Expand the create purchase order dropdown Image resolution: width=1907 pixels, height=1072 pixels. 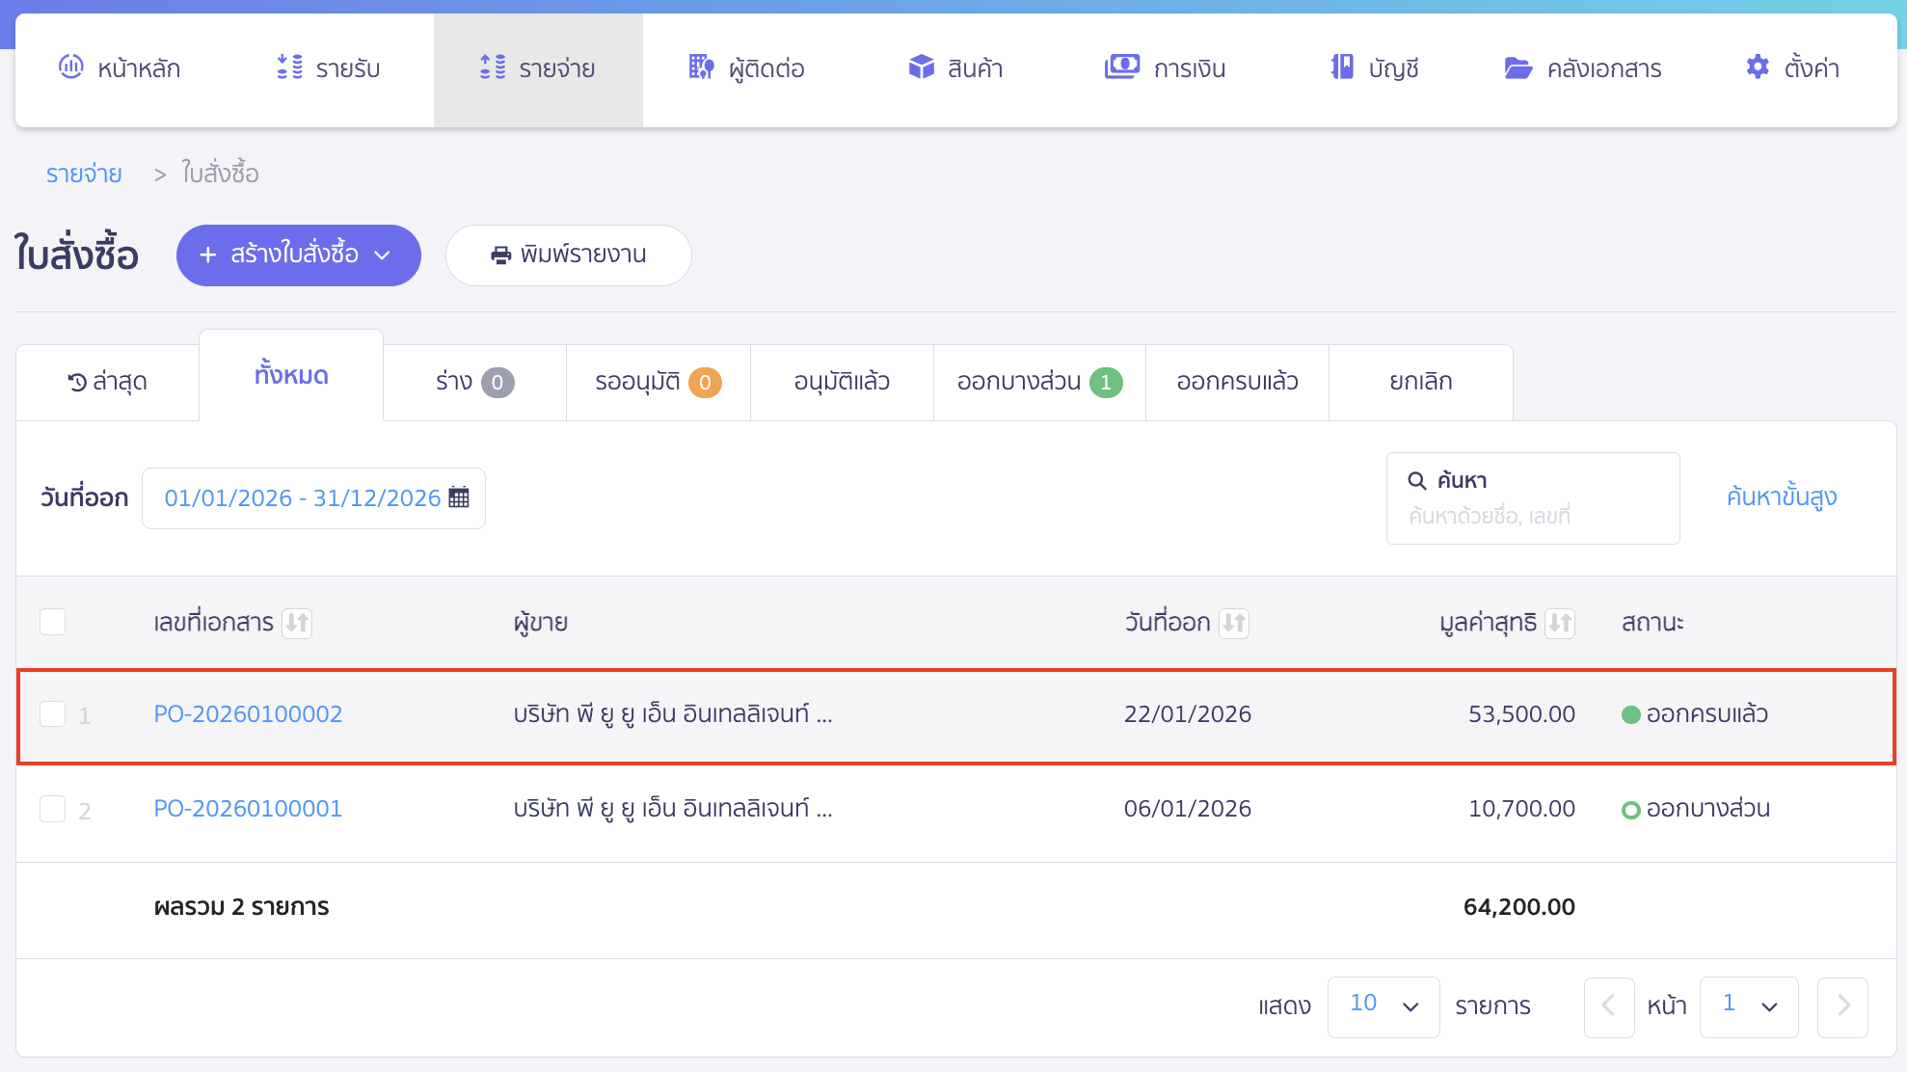pyautogui.click(x=383, y=255)
